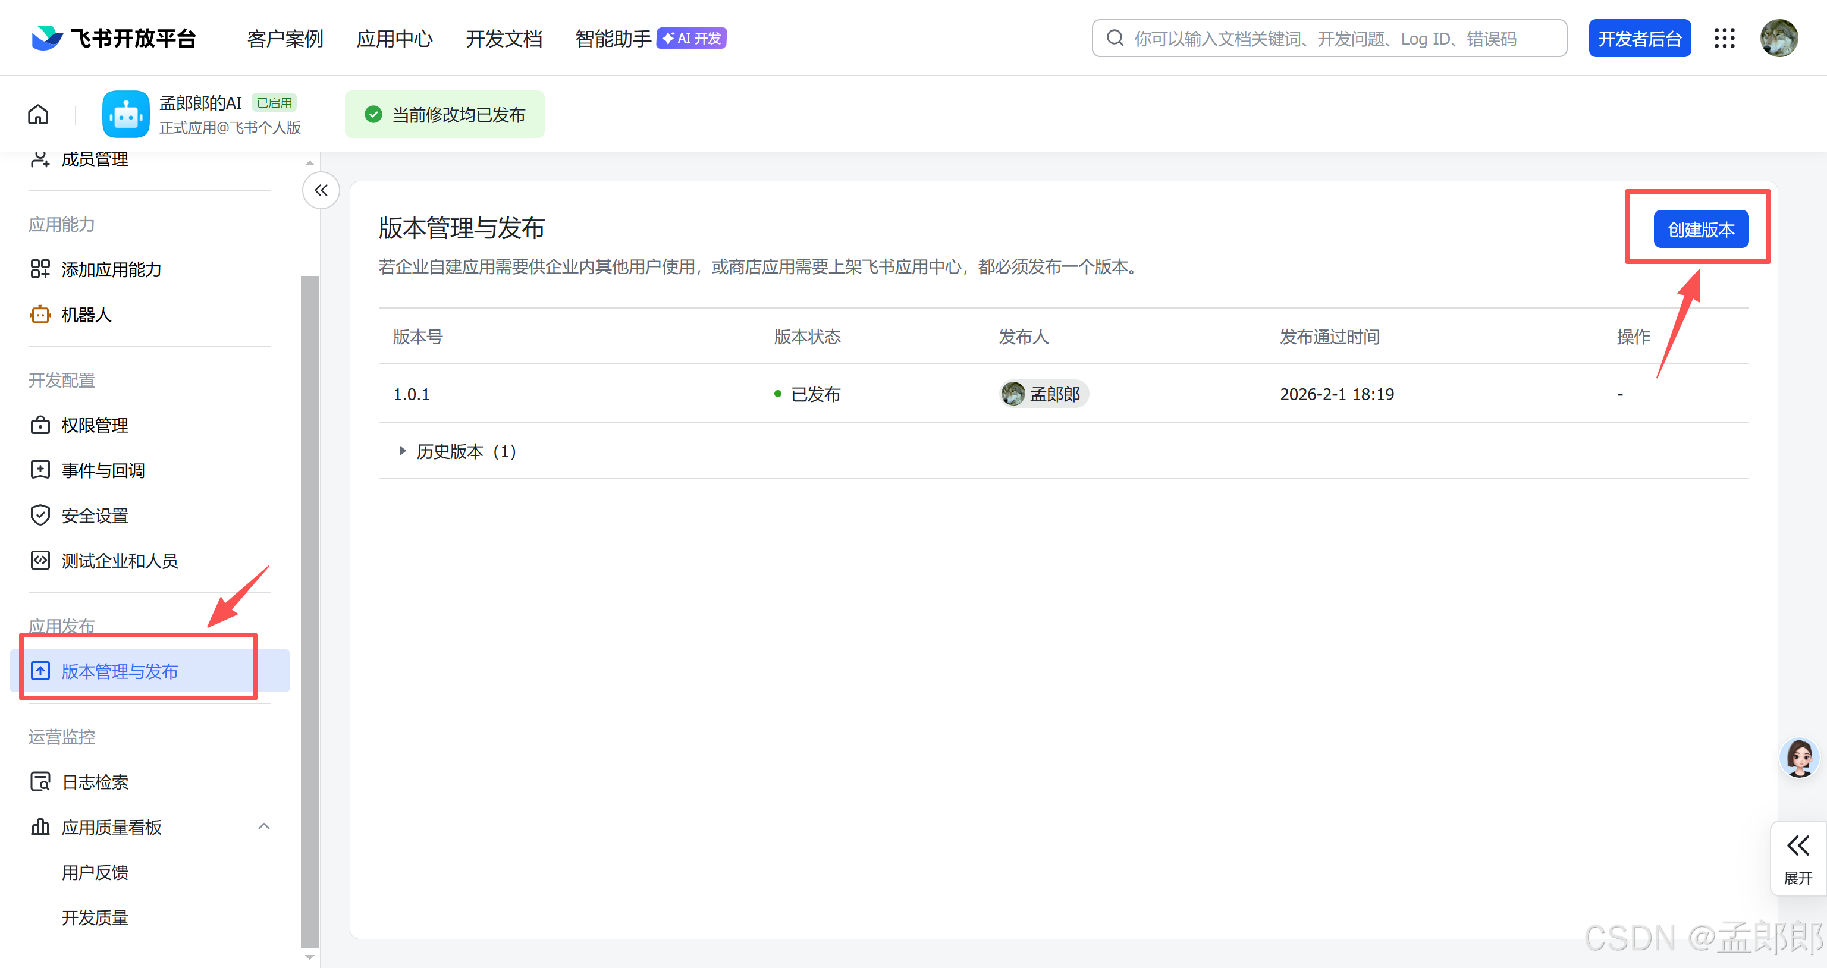Click the 创建版本 button
This screenshot has width=1827, height=968.
[1700, 229]
